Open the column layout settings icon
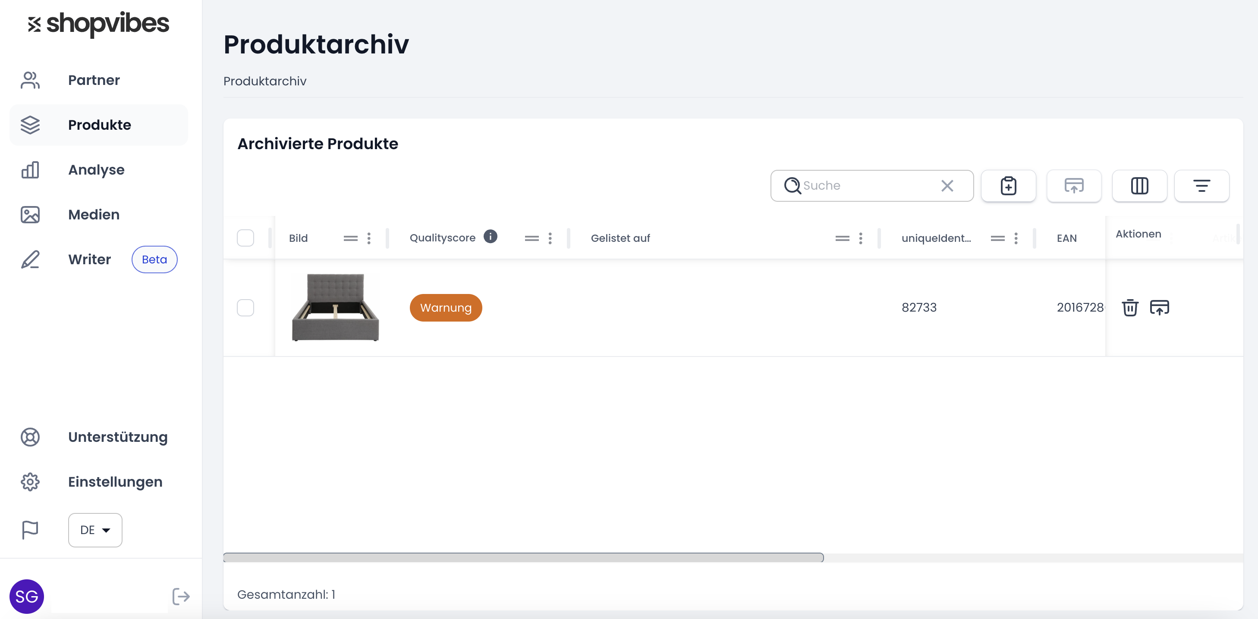 click(1139, 186)
